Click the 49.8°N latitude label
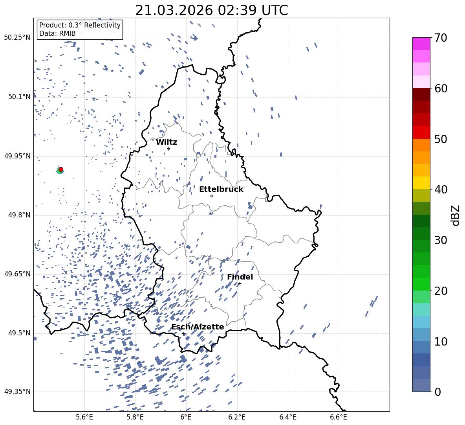The height and width of the screenshot is (425, 465). [19, 215]
